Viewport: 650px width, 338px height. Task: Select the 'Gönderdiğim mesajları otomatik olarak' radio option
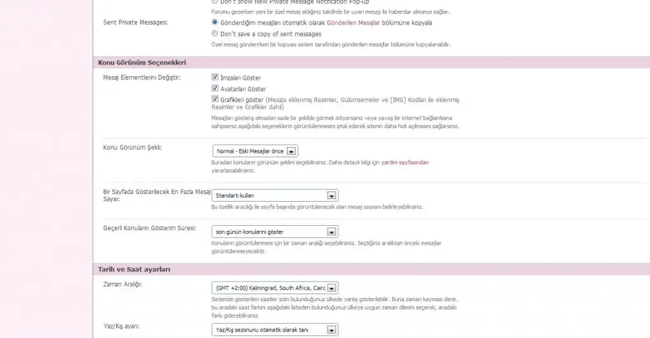[215, 22]
